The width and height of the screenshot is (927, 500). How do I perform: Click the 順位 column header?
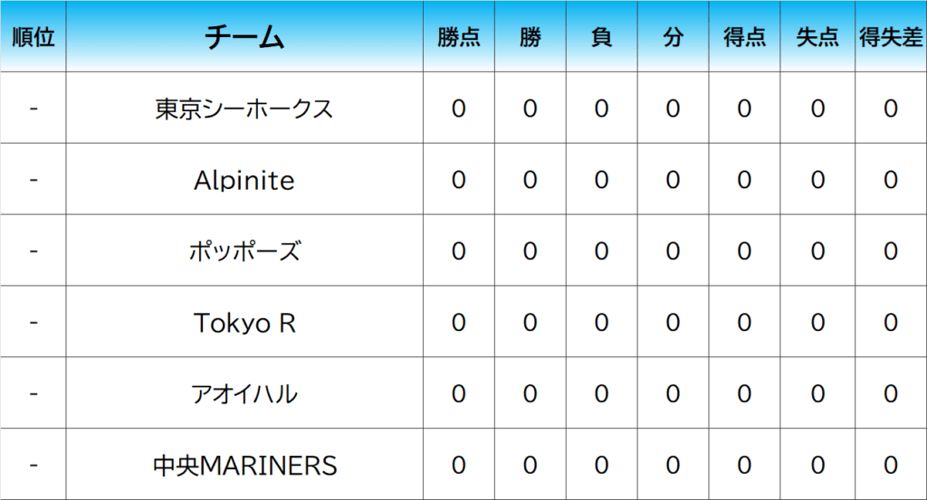(x=33, y=37)
